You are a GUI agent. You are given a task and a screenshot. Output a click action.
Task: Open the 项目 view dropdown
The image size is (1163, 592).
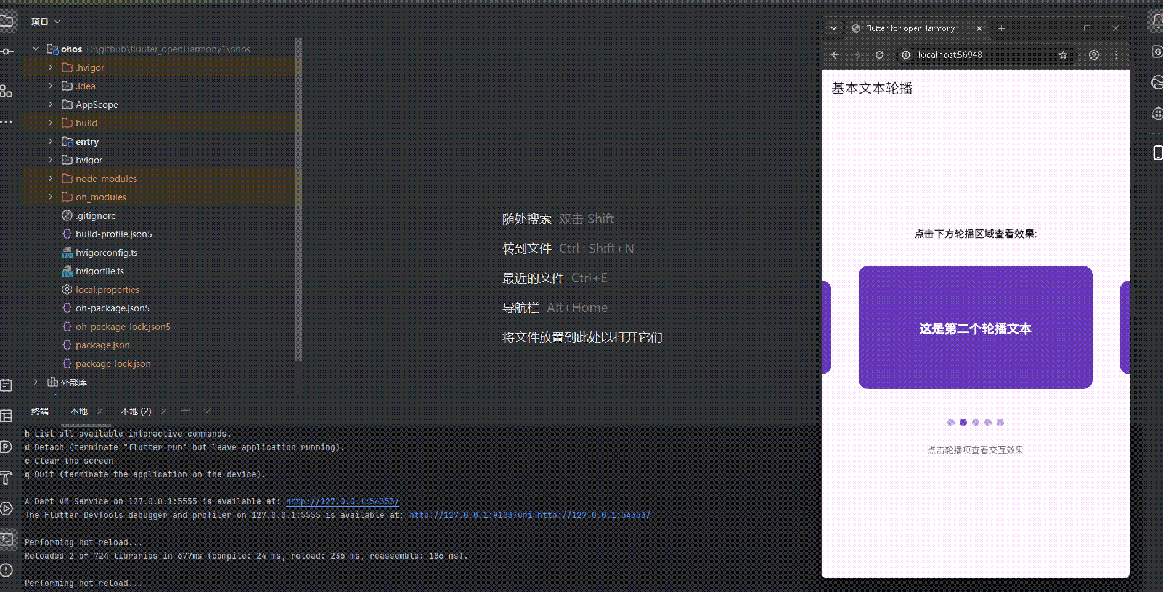(x=46, y=21)
